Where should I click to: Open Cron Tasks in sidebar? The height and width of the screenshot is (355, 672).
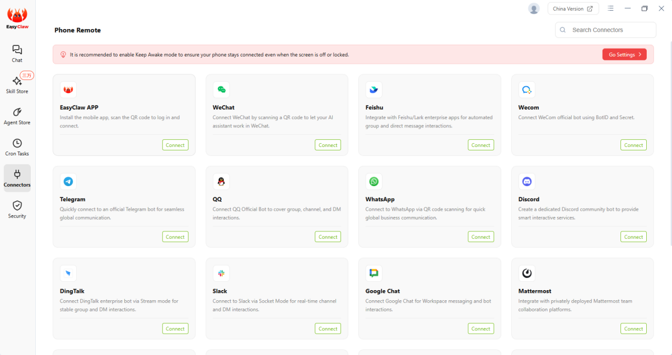(17, 147)
